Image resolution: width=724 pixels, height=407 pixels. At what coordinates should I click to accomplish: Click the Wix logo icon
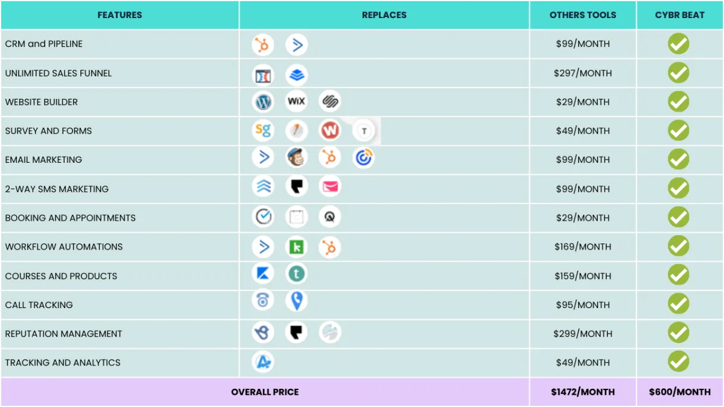point(296,101)
